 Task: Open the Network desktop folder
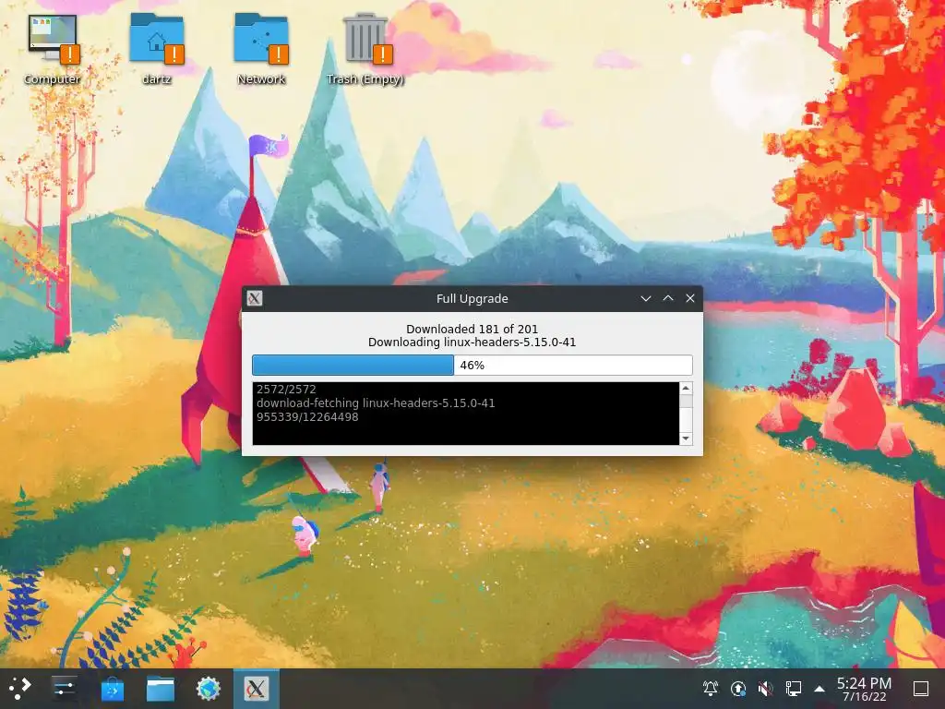[x=261, y=50]
